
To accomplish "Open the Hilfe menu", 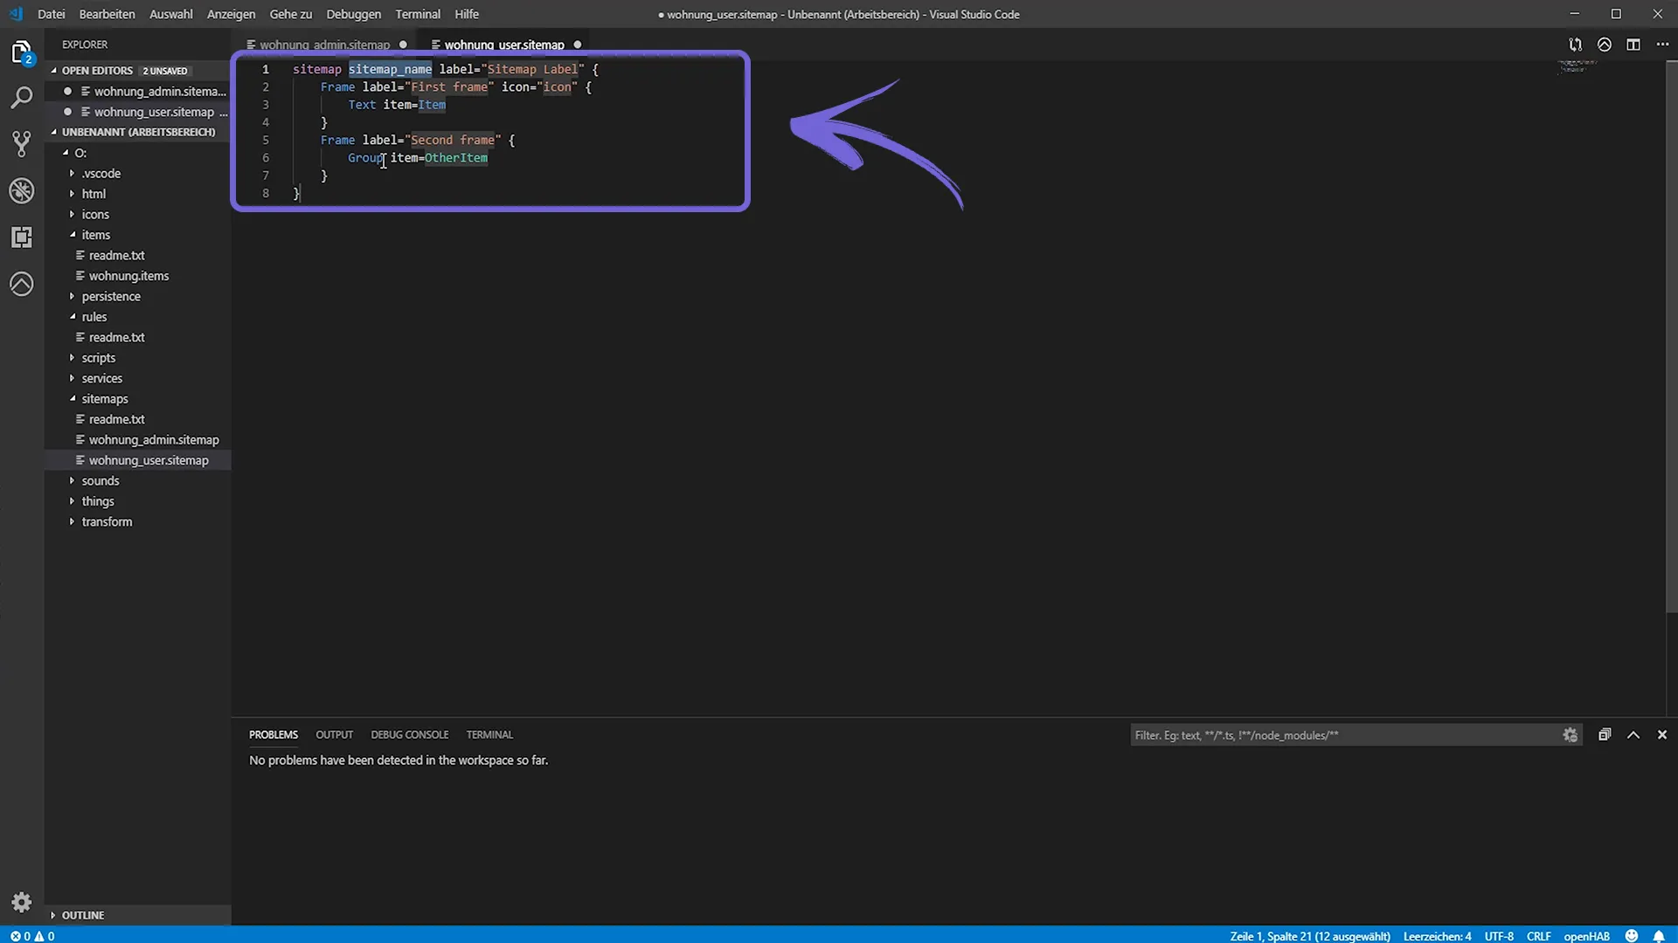I will point(466,14).
